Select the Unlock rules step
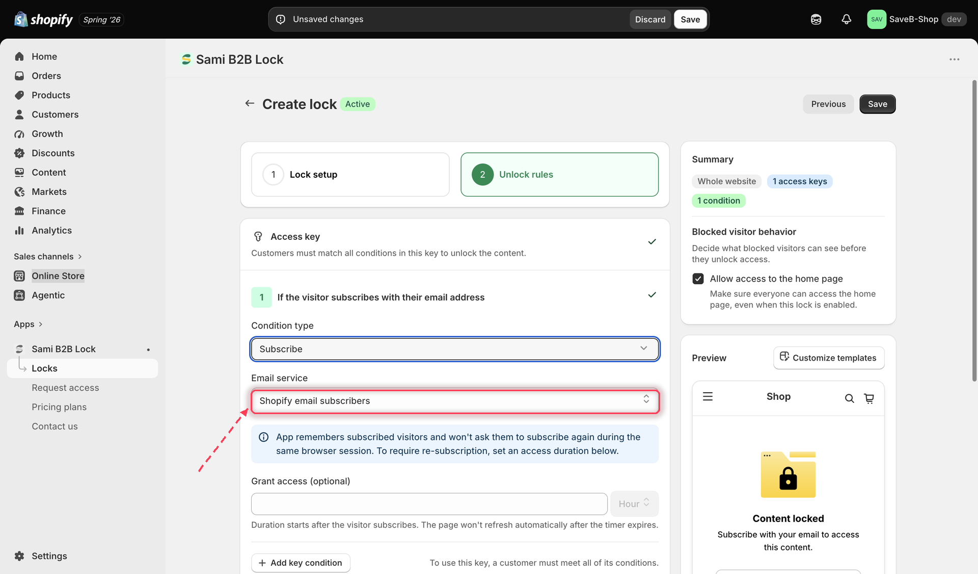The width and height of the screenshot is (978, 574). click(559, 175)
